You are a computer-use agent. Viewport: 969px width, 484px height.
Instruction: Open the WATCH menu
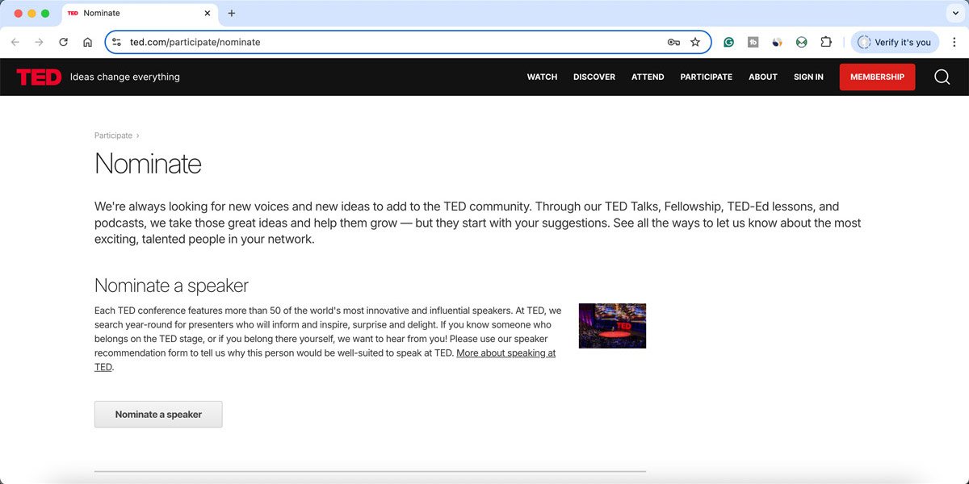click(542, 77)
